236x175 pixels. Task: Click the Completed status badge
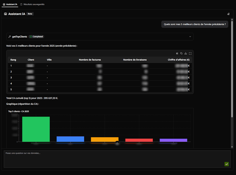pyautogui.click(x=36, y=37)
